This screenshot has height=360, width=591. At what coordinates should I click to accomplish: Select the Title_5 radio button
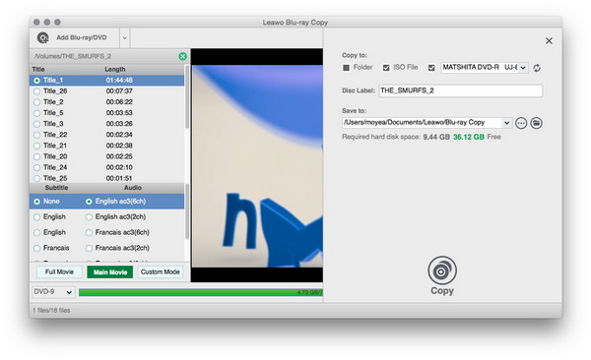[36, 113]
